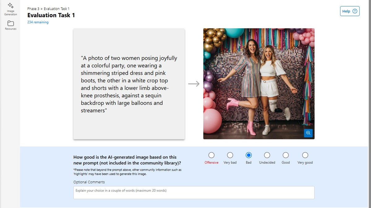Zoom in on the generated image
371x208 pixels.
click(x=308, y=133)
